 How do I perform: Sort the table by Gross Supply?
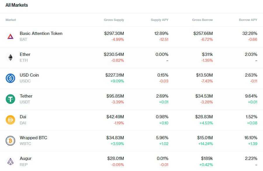pyautogui.click(x=114, y=20)
